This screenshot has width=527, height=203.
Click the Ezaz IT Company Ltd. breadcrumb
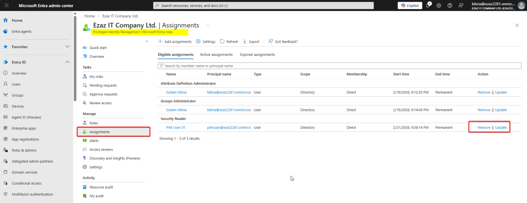pyautogui.click(x=120, y=16)
